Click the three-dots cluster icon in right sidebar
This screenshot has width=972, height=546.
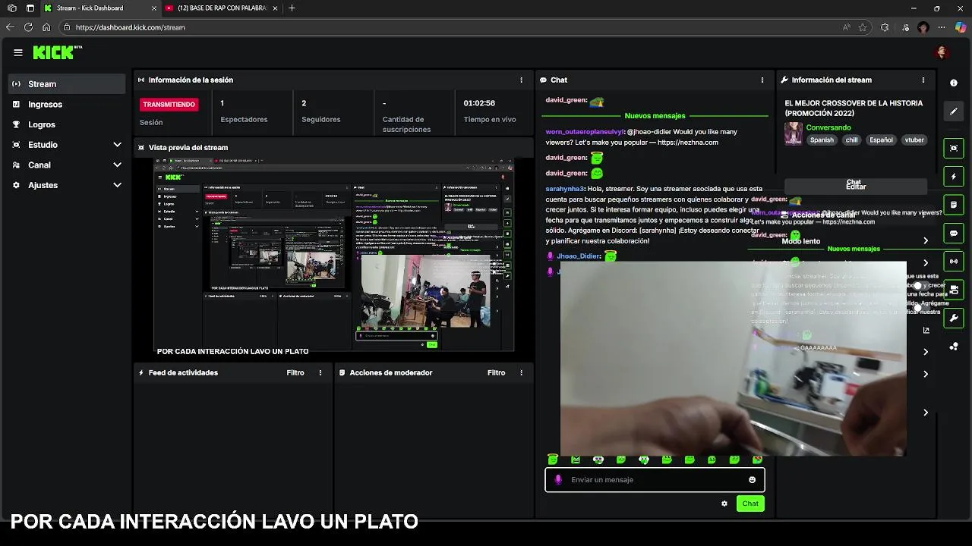(954, 347)
